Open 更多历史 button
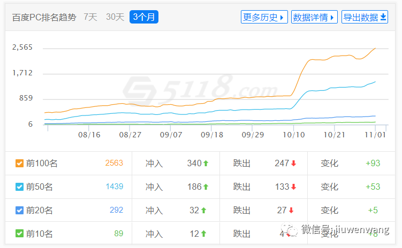The width and height of the screenshot is (402, 248). pos(264,17)
